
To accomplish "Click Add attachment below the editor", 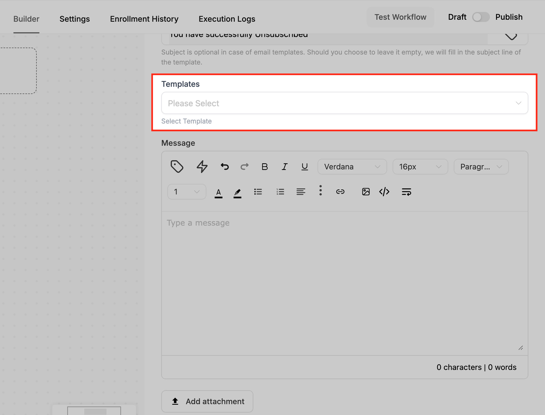I will coord(207,401).
